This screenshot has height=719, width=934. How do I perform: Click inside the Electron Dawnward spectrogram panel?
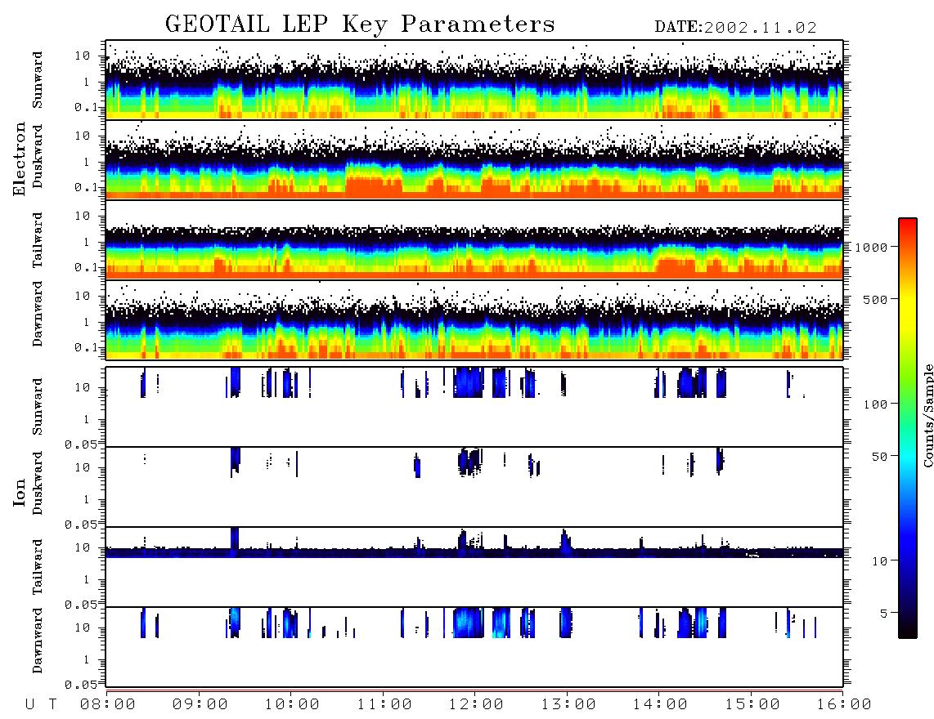coord(474,319)
